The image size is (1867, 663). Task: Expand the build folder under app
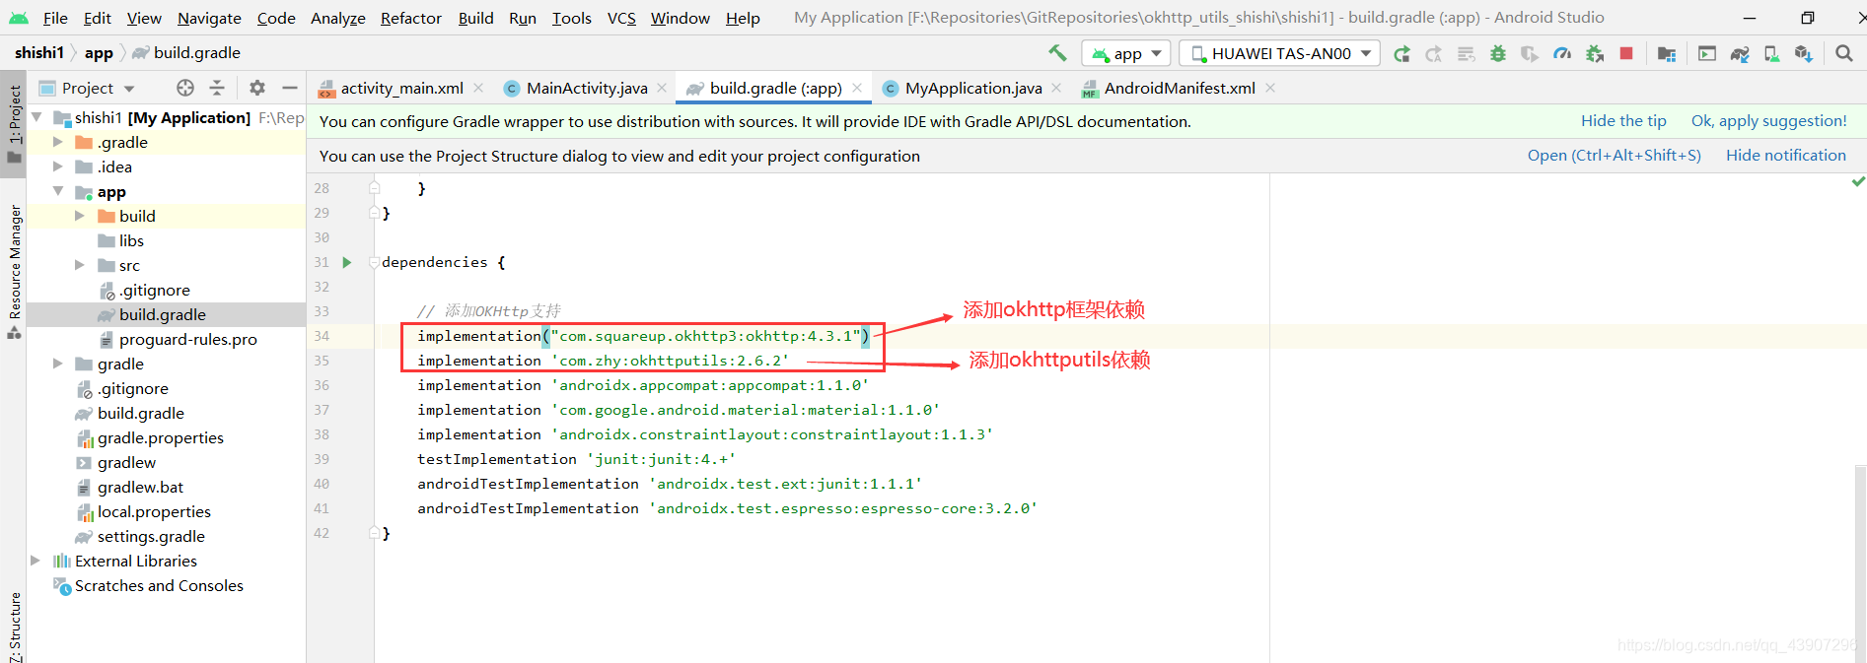[80, 216]
